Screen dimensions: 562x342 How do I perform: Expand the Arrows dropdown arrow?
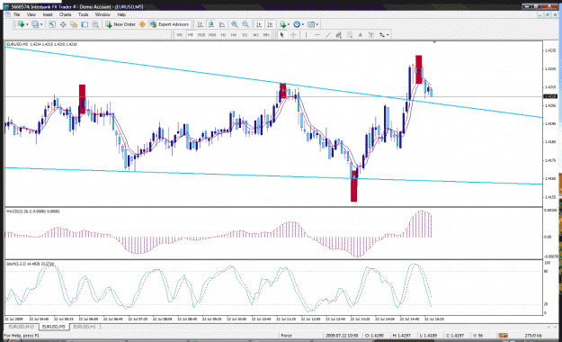click(388, 35)
